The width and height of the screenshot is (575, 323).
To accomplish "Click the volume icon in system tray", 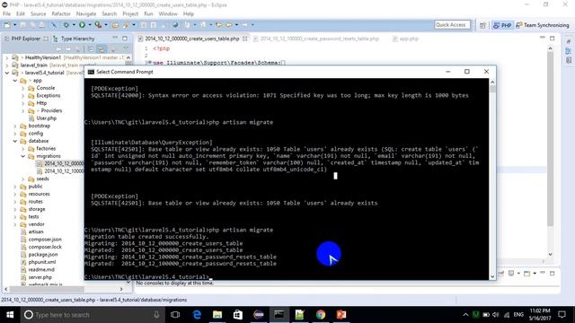I will tap(496, 315).
